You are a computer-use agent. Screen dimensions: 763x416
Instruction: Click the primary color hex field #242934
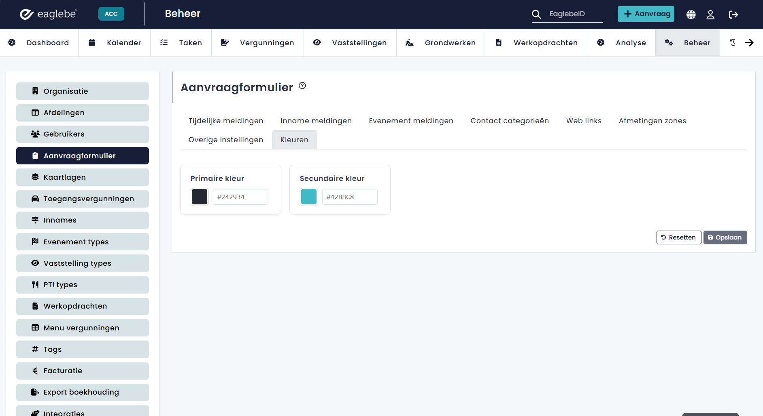240,197
